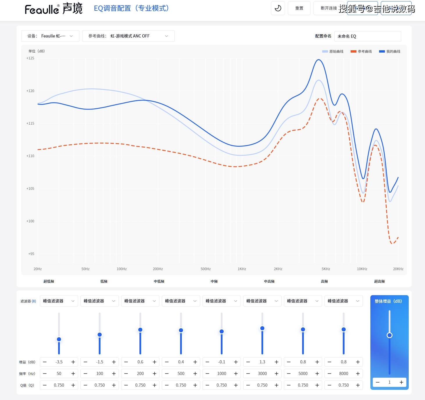
Task: Click plus icon for 50 Hz gain
Action: [73, 362]
